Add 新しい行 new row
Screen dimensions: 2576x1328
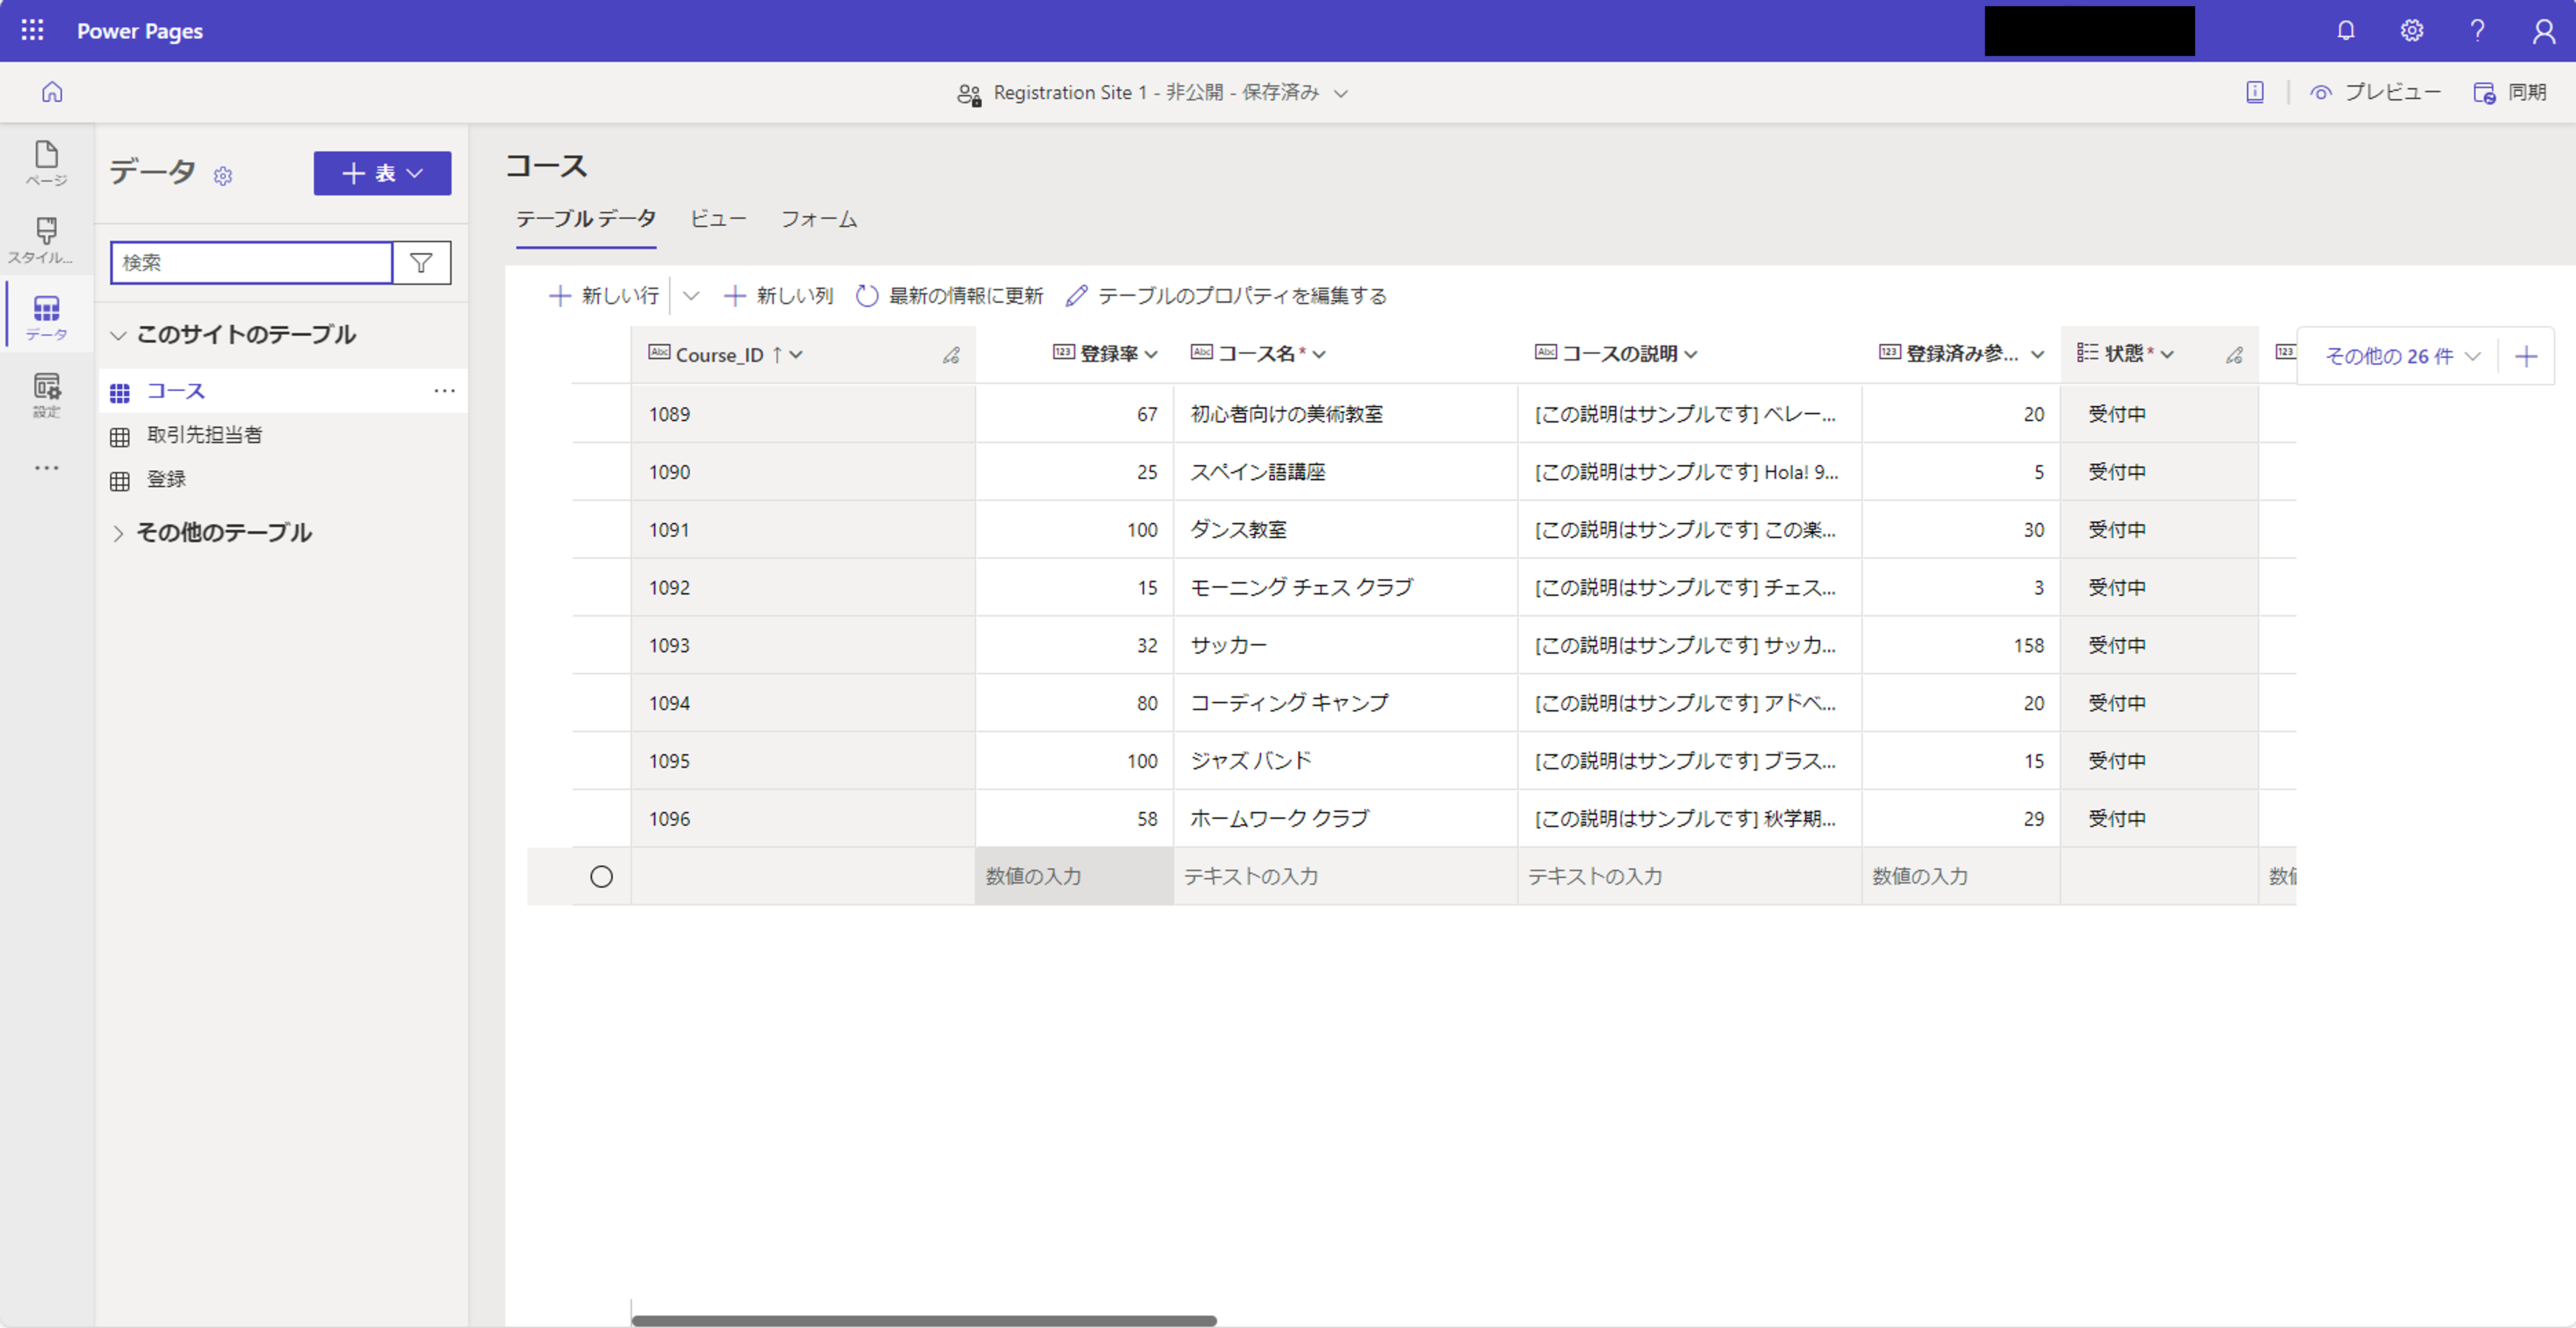pos(604,296)
